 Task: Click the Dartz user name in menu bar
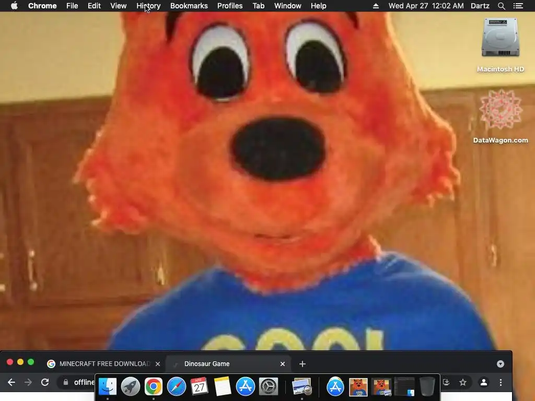point(480,6)
